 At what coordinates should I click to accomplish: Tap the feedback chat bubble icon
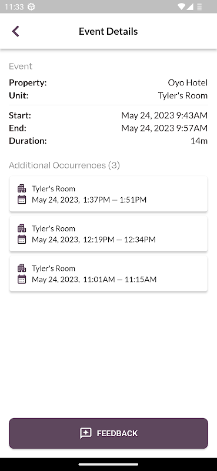coord(85,433)
